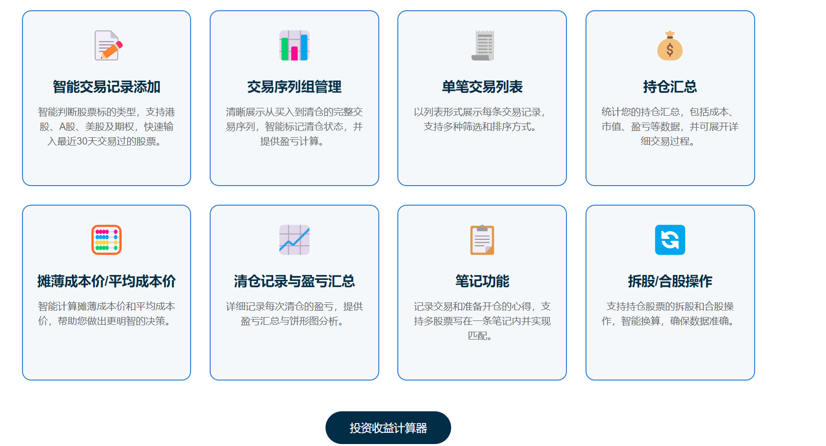The image size is (826, 446).
Task: Click the money bag icon
Action: (x=670, y=45)
